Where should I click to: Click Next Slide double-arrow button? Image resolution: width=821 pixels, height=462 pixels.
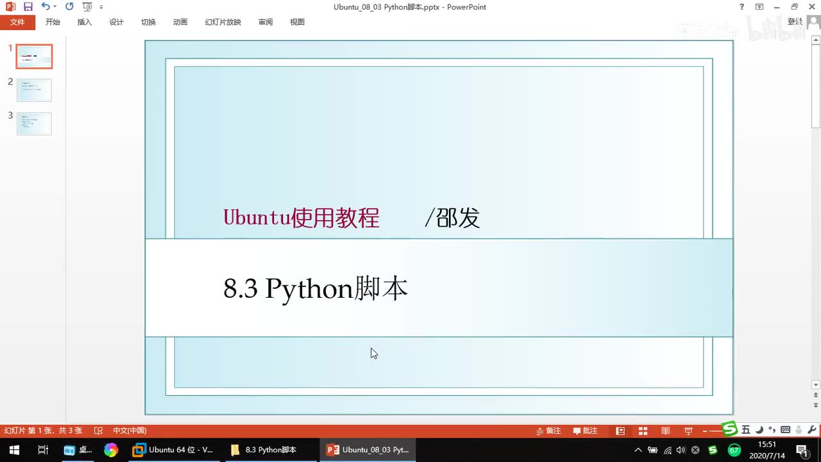click(816, 406)
